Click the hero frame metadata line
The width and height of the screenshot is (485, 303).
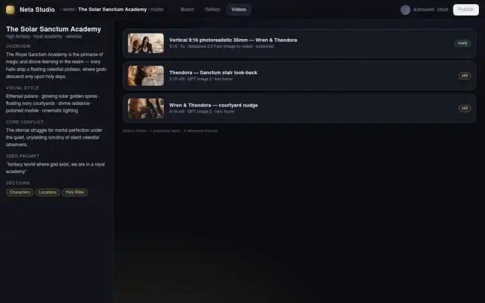[201, 112]
